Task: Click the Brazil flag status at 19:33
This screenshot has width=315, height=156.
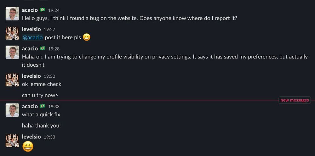Action: [x=42, y=106]
